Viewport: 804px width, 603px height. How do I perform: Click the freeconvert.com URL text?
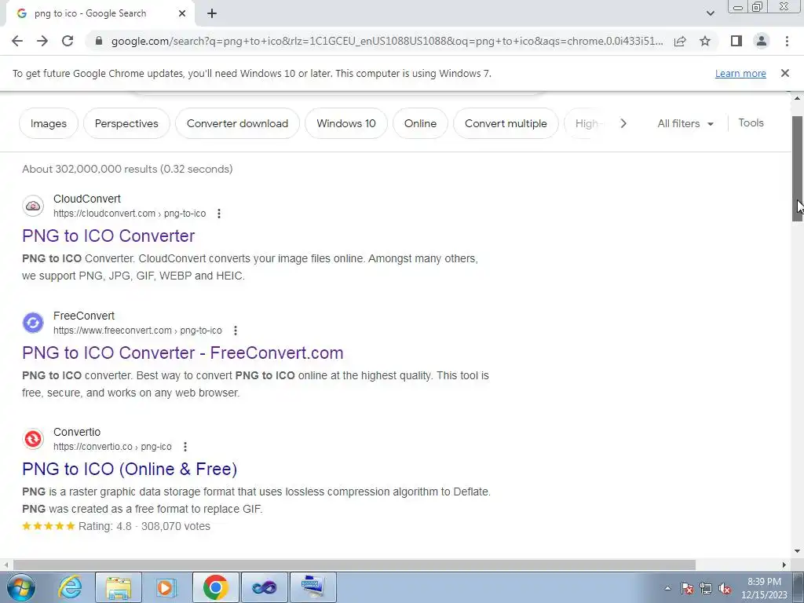click(x=137, y=331)
